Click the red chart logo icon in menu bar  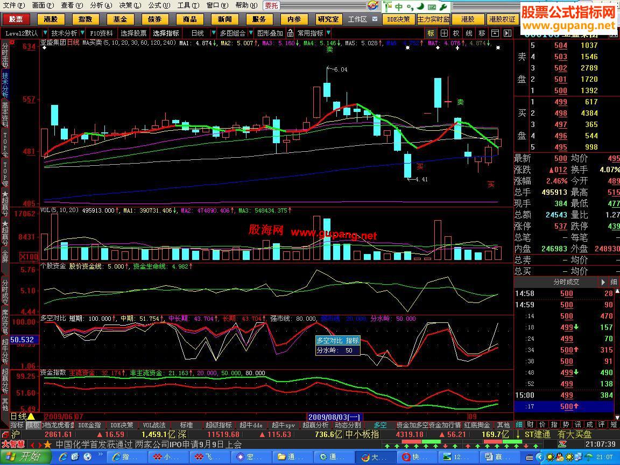373,5
